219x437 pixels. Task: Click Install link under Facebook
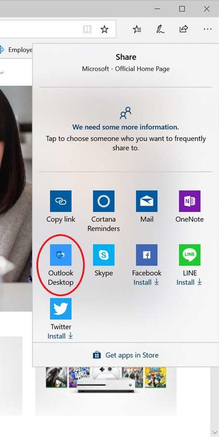click(x=146, y=283)
